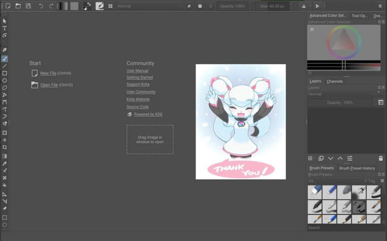This screenshot has width=387, height=241.
Task: Select the Crop tool
Action: pos(5,147)
